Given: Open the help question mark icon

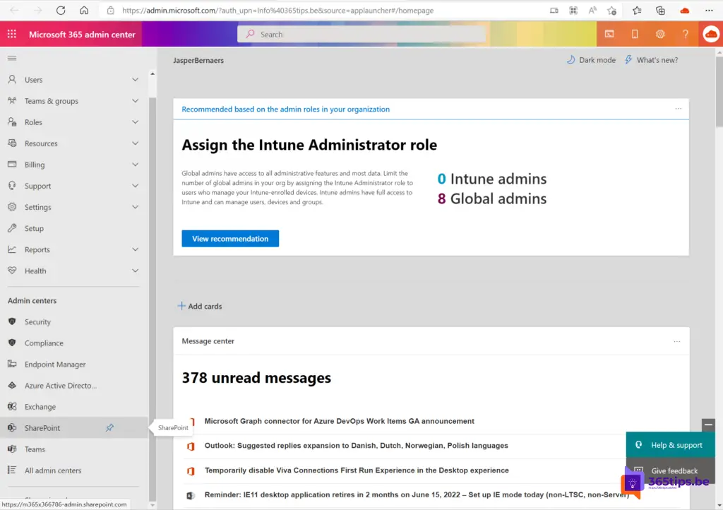Looking at the screenshot, I should 685,34.
